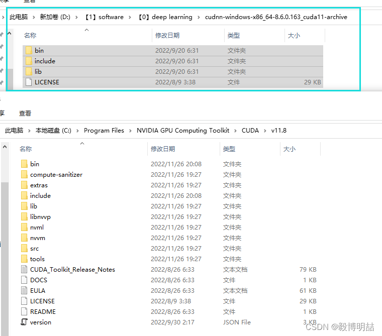382x336 pixels.
Task: Click the extras folder icon
Action: tap(24, 185)
